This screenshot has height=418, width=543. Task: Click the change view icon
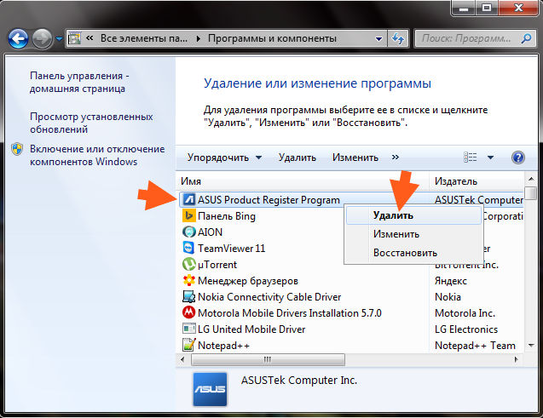pyautogui.click(x=470, y=157)
